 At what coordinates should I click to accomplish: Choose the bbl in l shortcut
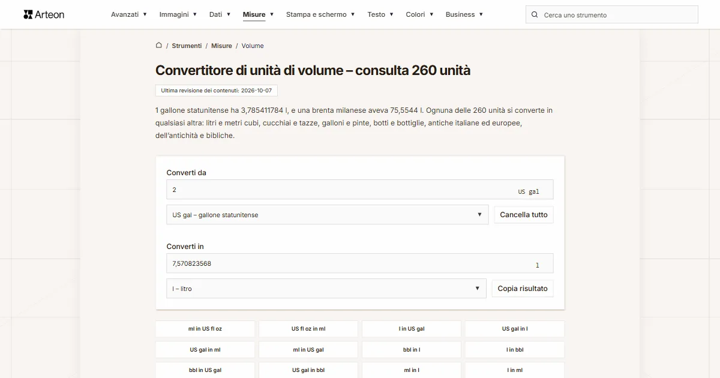[412, 350]
